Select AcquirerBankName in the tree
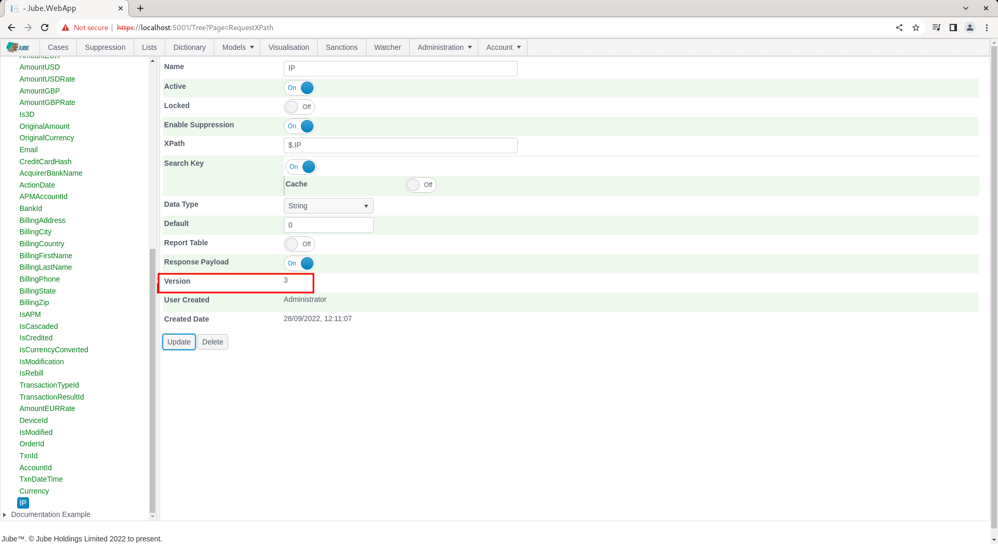Viewport: 998px width, 544px height. coord(51,173)
